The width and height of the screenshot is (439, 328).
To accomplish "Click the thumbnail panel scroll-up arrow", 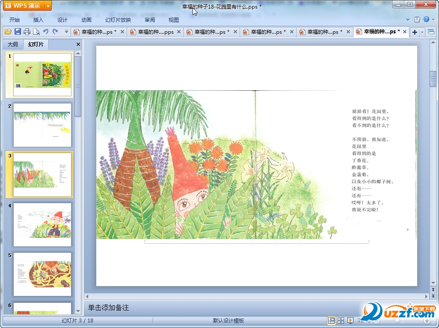I will 78,53.
